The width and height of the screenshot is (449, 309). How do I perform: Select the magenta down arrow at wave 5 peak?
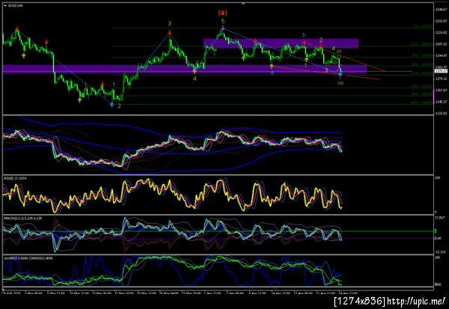(223, 28)
